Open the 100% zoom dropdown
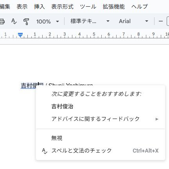This screenshot has width=169, height=169. 48,22
